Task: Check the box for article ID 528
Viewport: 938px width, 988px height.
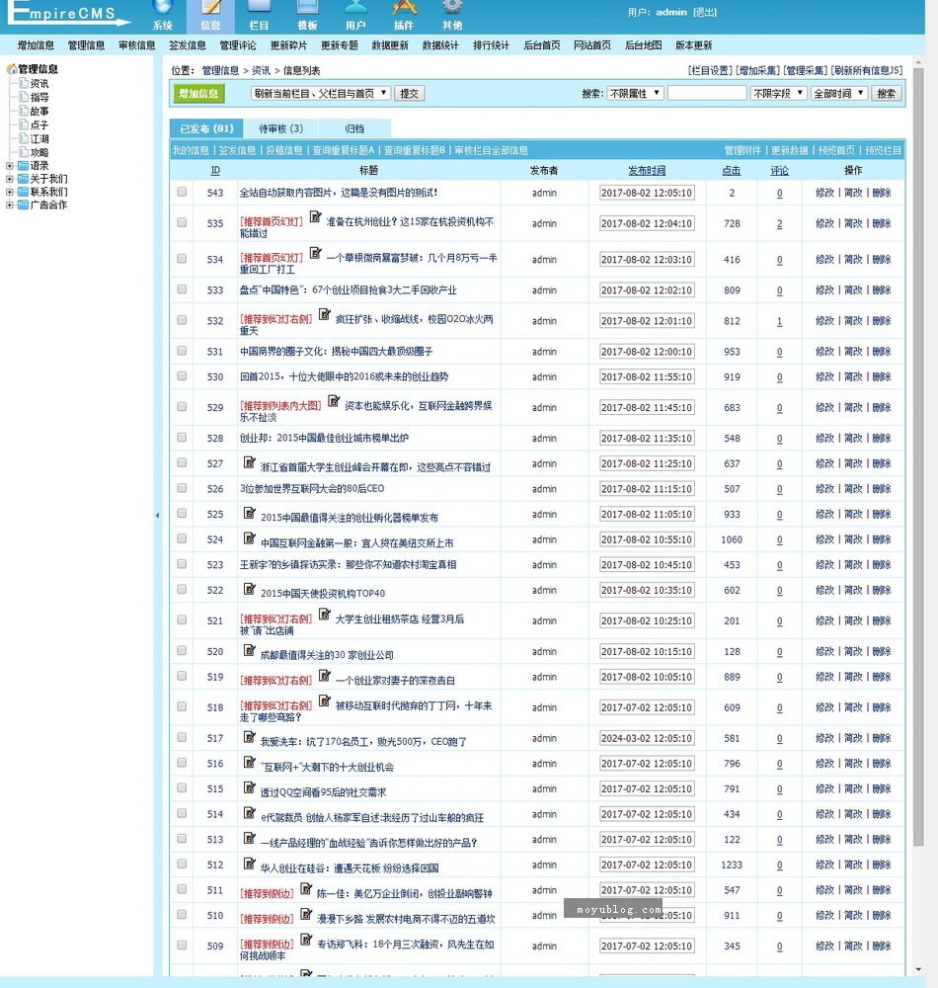Action: tap(182, 438)
